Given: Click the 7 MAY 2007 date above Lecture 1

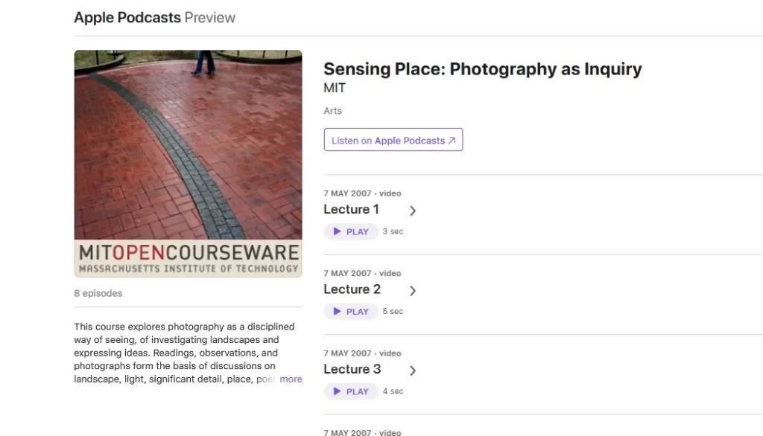Looking at the screenshot, I should pyautogui.click(x=347, y=193).
